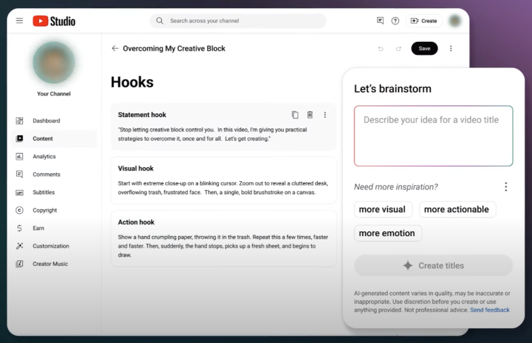Delete the Statement hook
The image size is (532, 343).
(310, 115)
